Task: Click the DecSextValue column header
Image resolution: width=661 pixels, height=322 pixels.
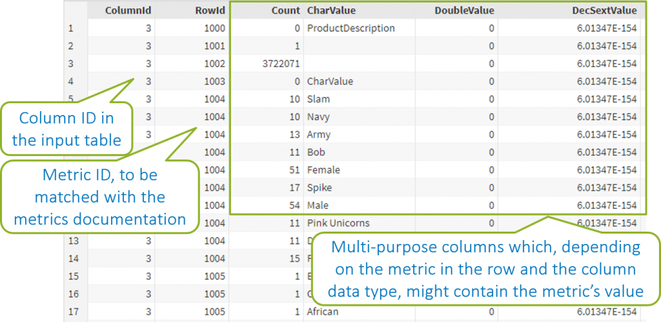Action: pos(605,10)
